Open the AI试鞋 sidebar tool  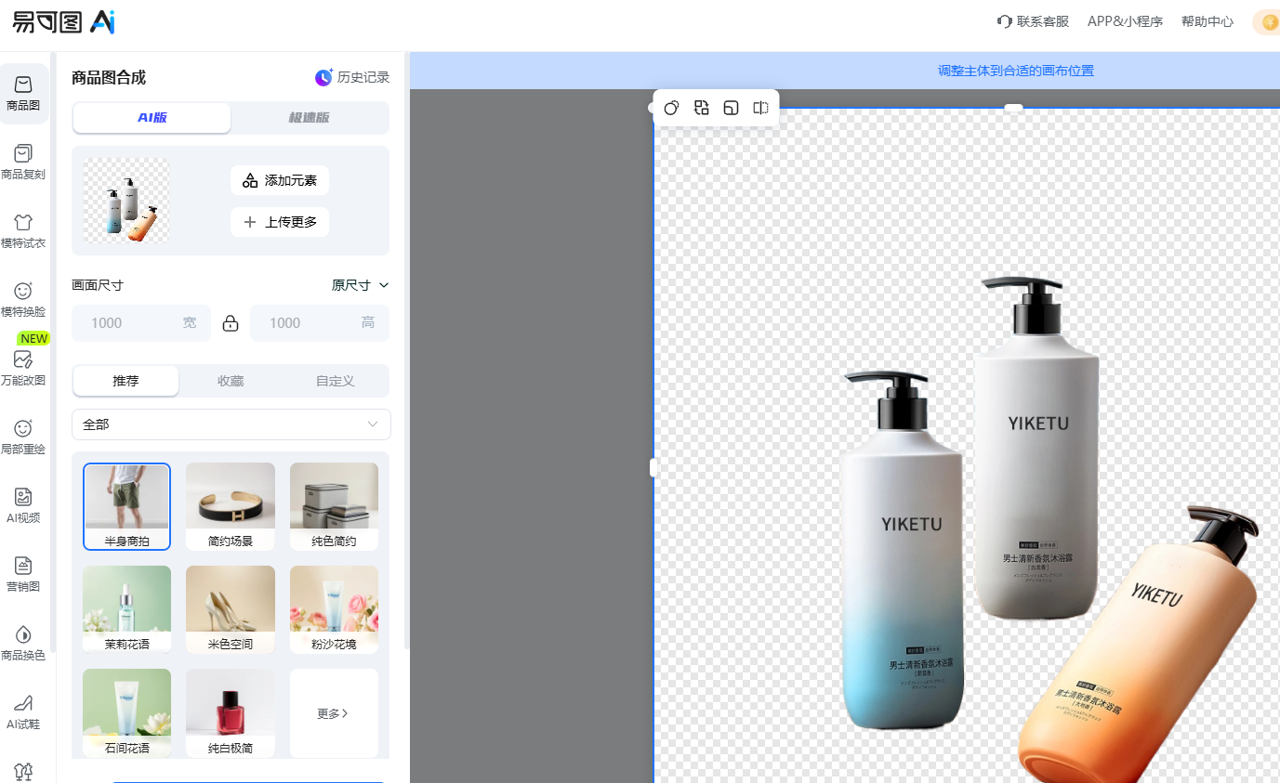point(23,712)
